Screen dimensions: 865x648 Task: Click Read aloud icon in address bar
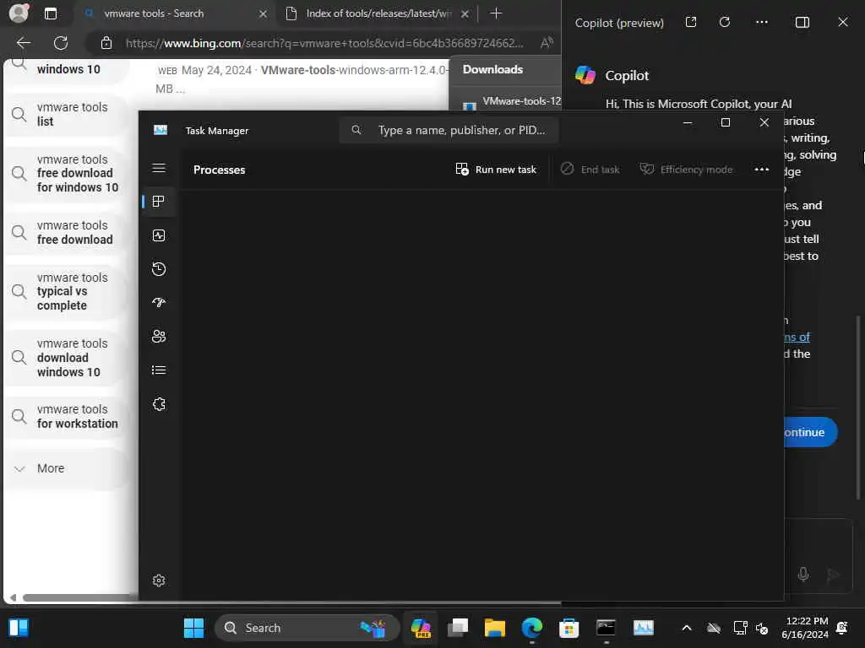[x=547, y=43]
